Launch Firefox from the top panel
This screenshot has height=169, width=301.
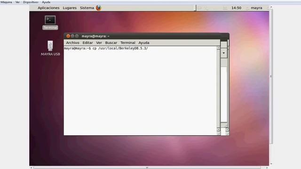[x=98, y=8]
